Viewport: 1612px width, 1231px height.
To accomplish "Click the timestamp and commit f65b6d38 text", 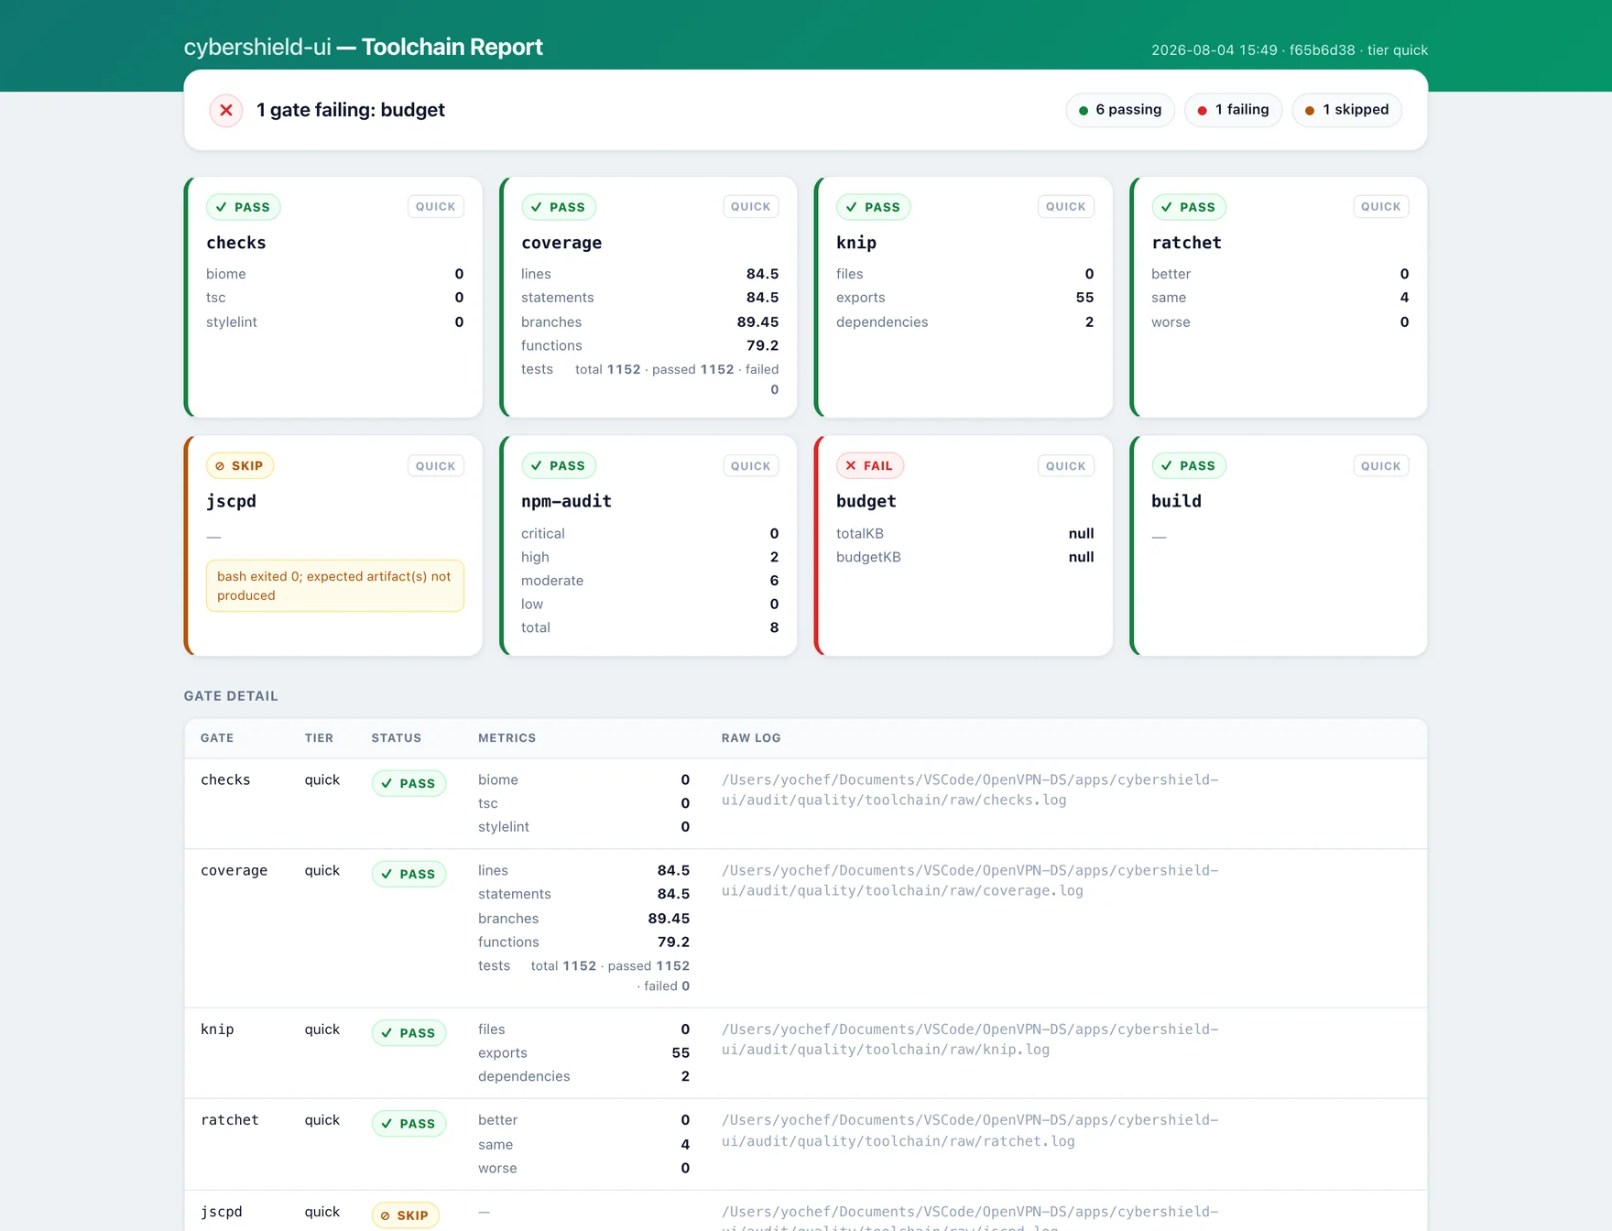I will 1290,50.
